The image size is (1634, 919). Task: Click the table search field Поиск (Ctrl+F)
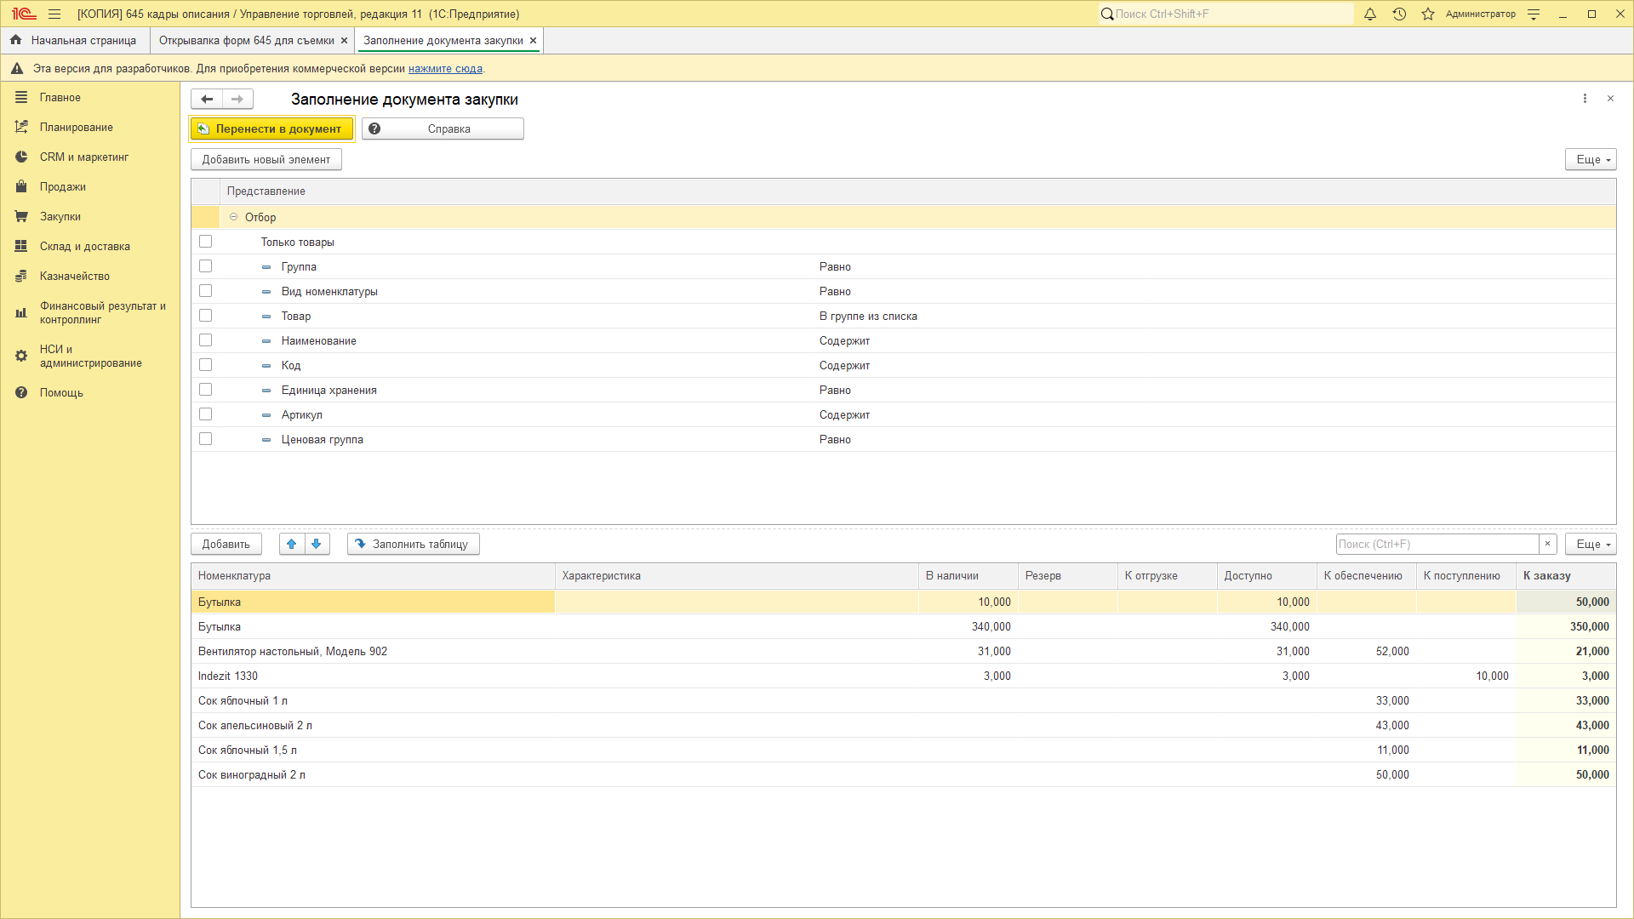click(x=1437, y=544)
